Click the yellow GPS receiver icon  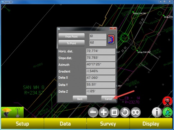point(6,112)
